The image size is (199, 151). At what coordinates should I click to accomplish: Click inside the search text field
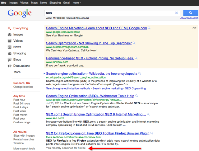coord(109,13)
